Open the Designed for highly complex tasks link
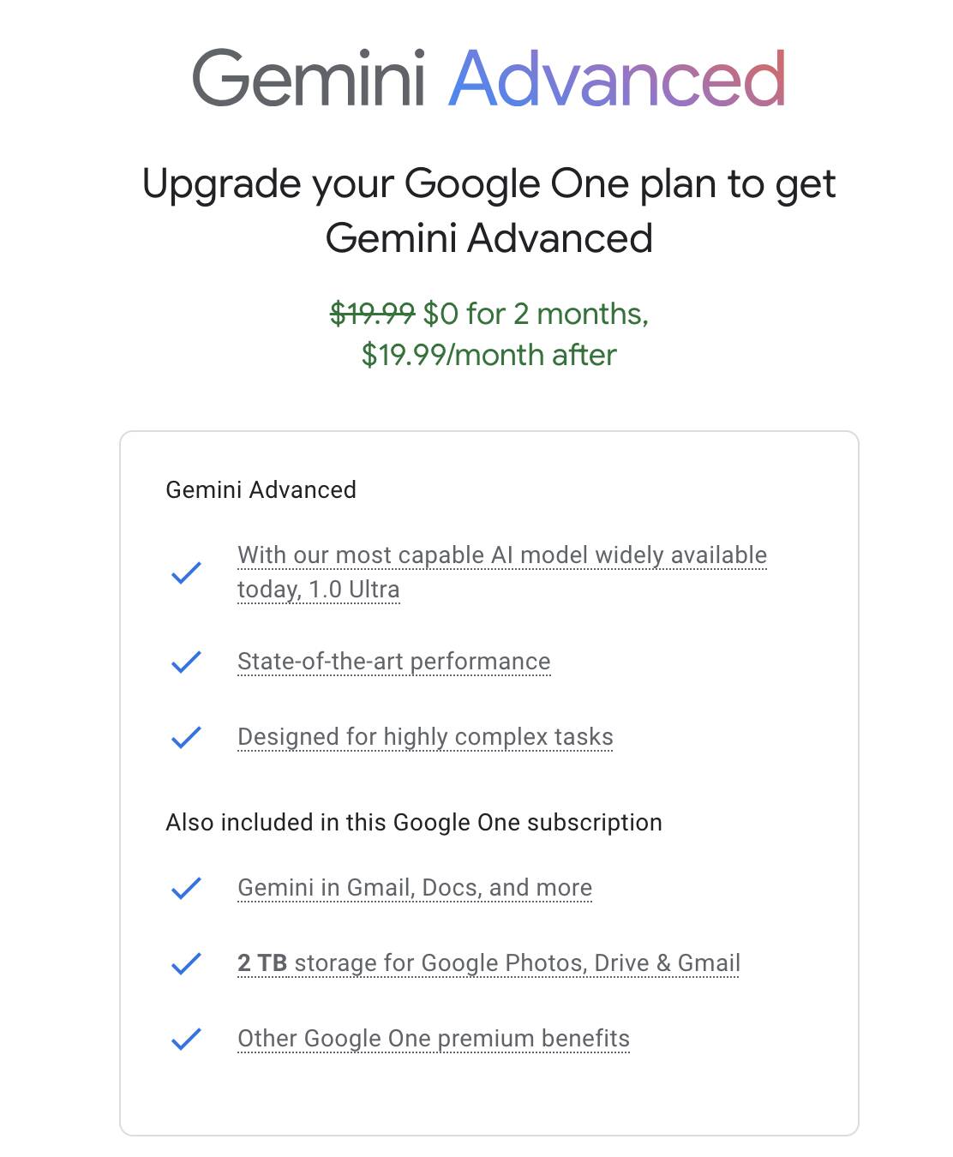The width and height of the screenshot is (953, 1157). point(425,737)
